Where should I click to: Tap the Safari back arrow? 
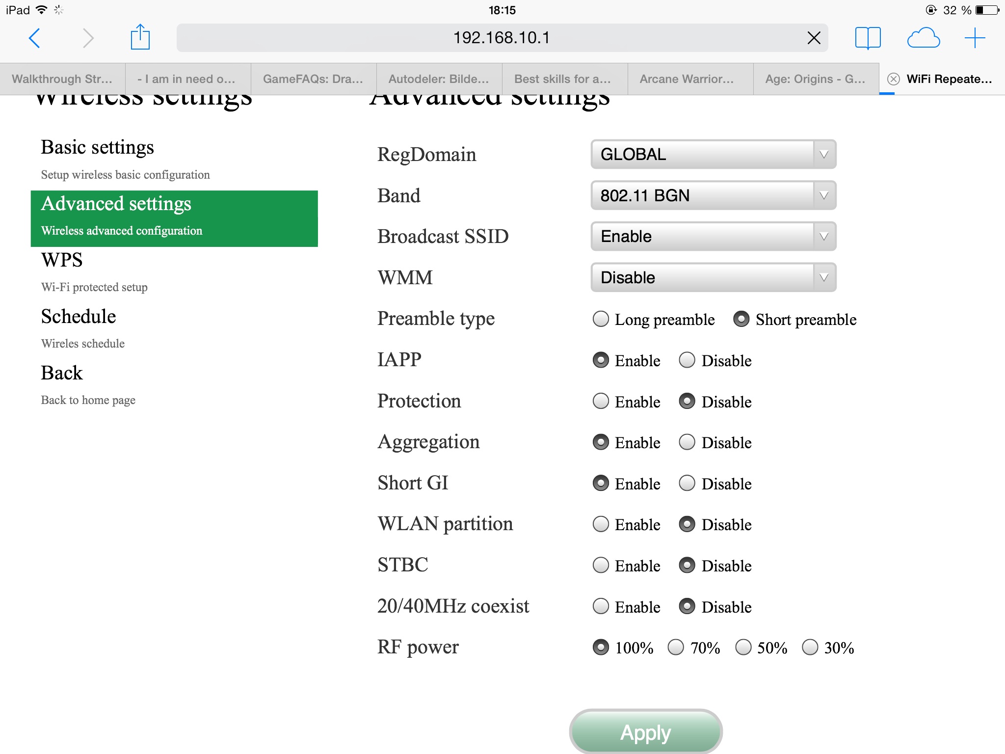pyautogui.click(x=34, y=38)
